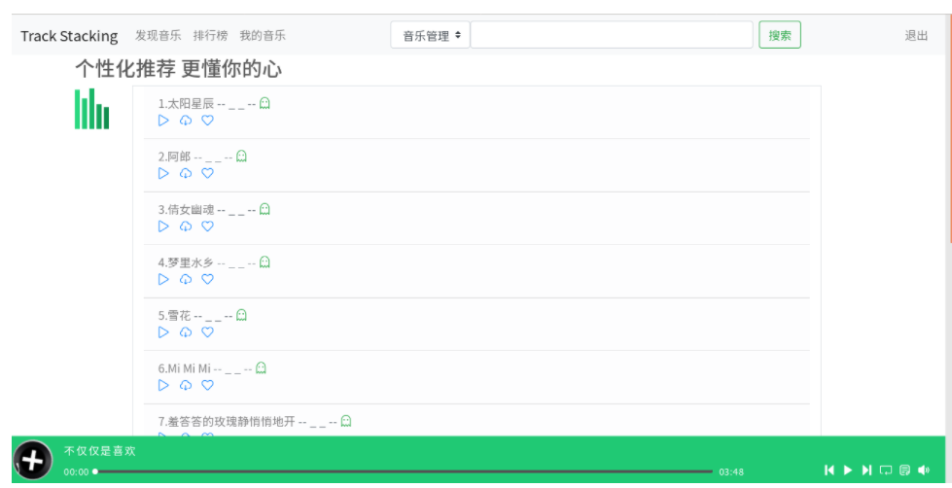Favorite the song 太阳星辰 with heart icon

208,121
